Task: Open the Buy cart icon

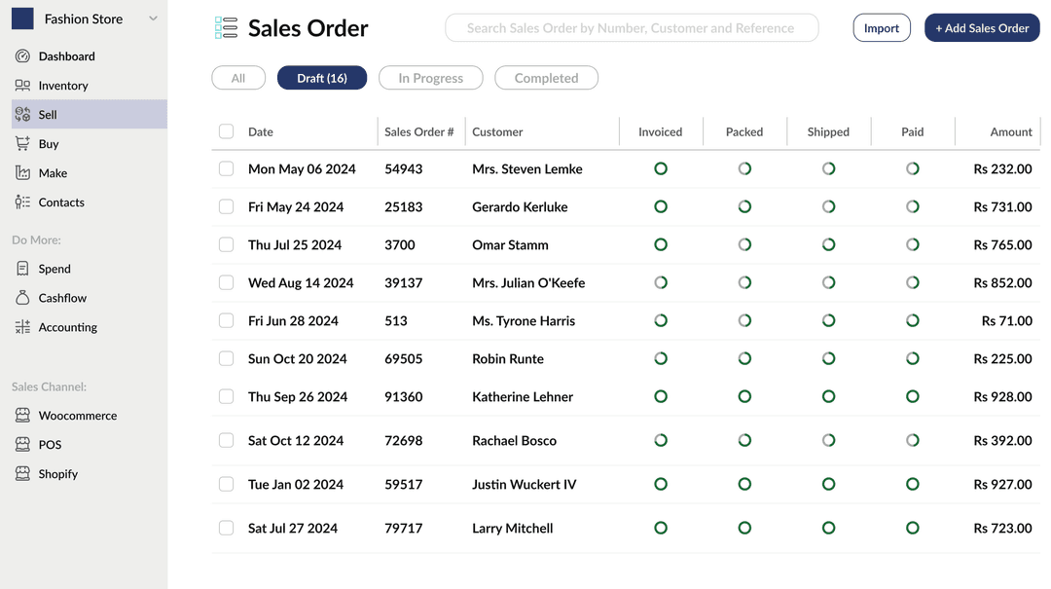Action: [x=22, y=144]
